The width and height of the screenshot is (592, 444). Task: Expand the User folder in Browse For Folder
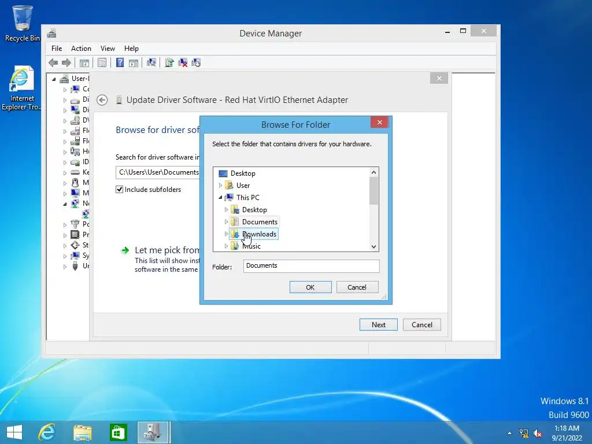[x=220, y=186]
